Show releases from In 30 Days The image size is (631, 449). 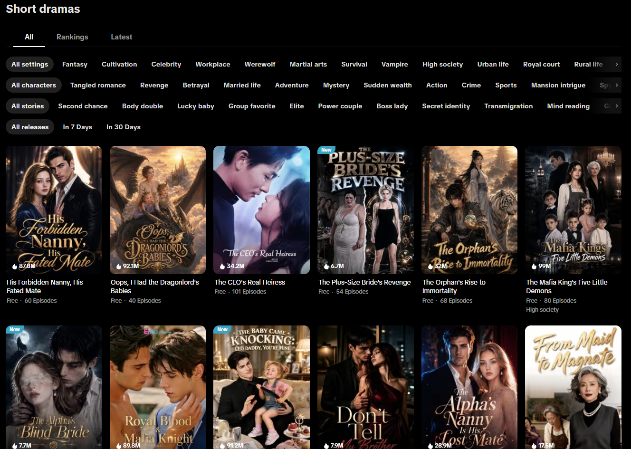(x=124, y=127)
